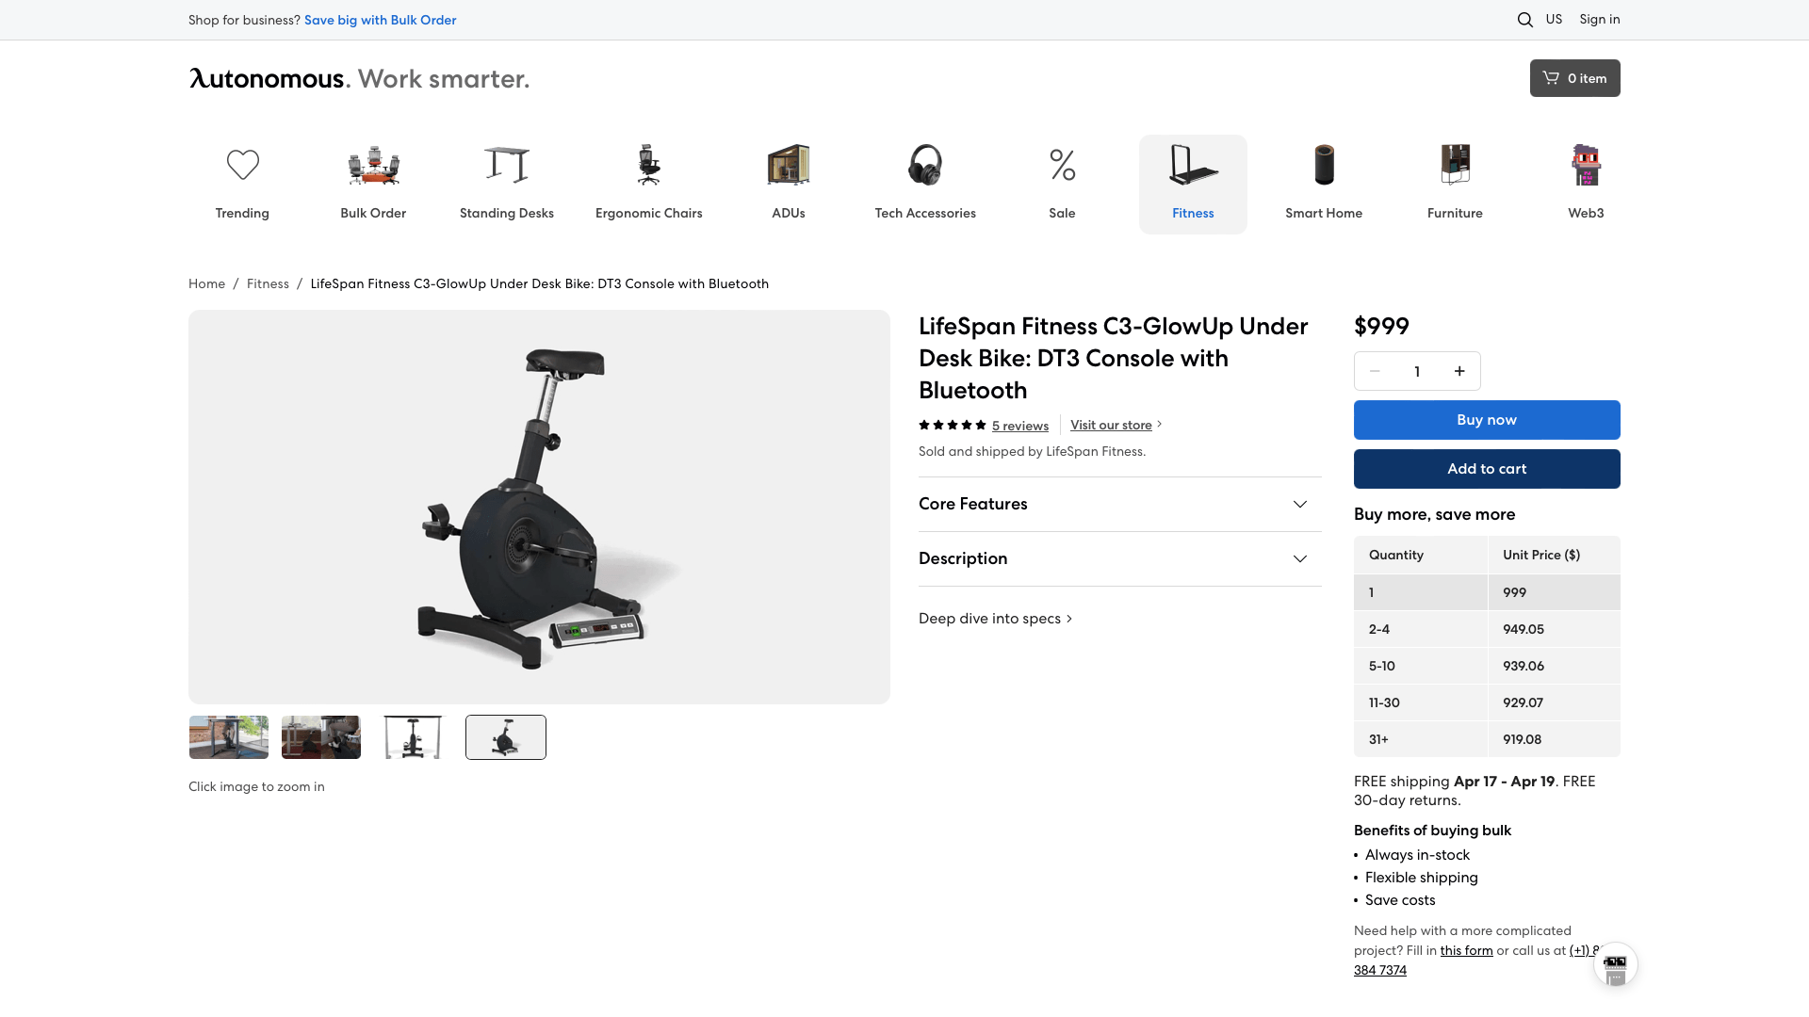Click the quantity input field
Image resolution: width=1809 pixels, height=1017 pixels.
pos(1417,371)
